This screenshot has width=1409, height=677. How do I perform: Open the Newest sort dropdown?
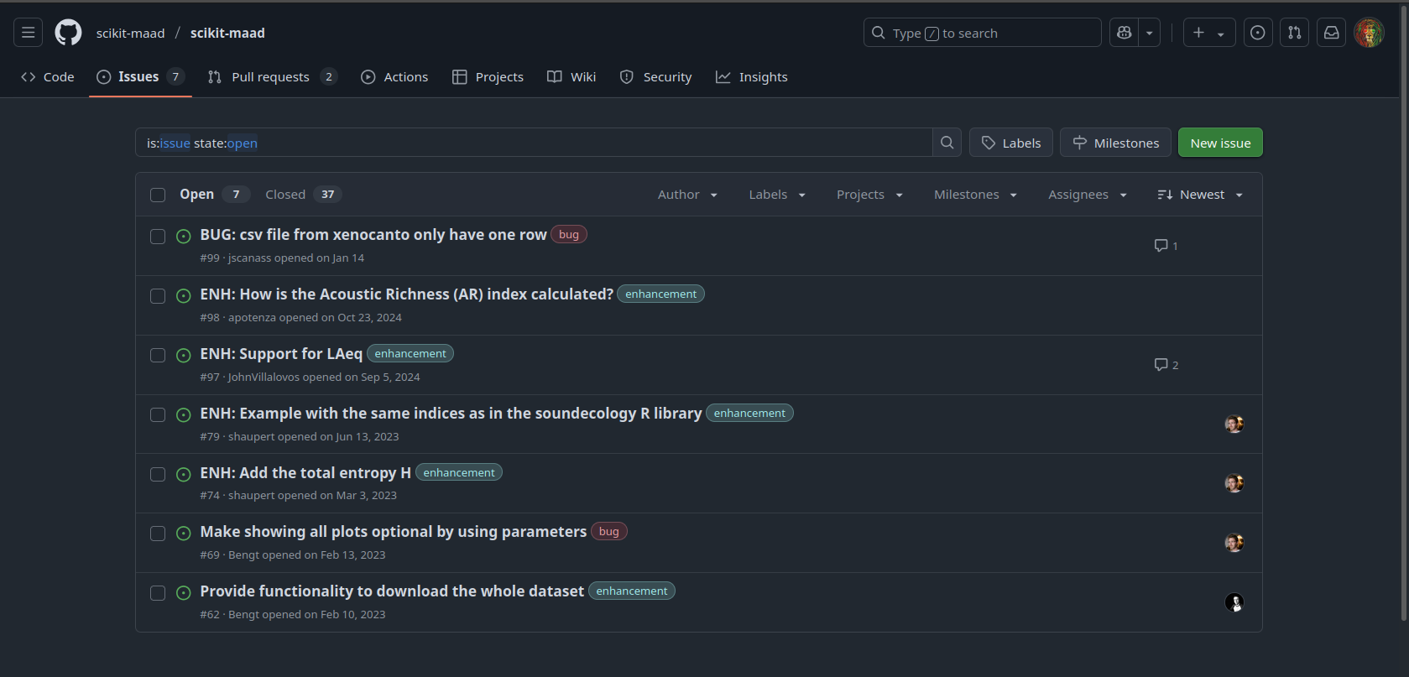pos(1200,195)
